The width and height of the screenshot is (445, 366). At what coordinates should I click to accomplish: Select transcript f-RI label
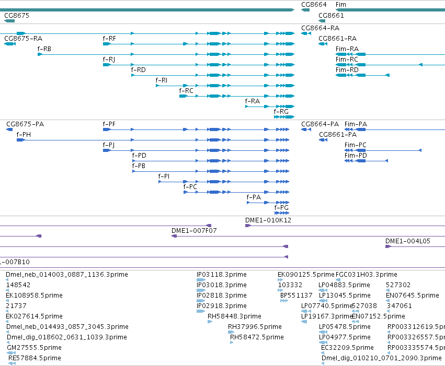point(161,80)
